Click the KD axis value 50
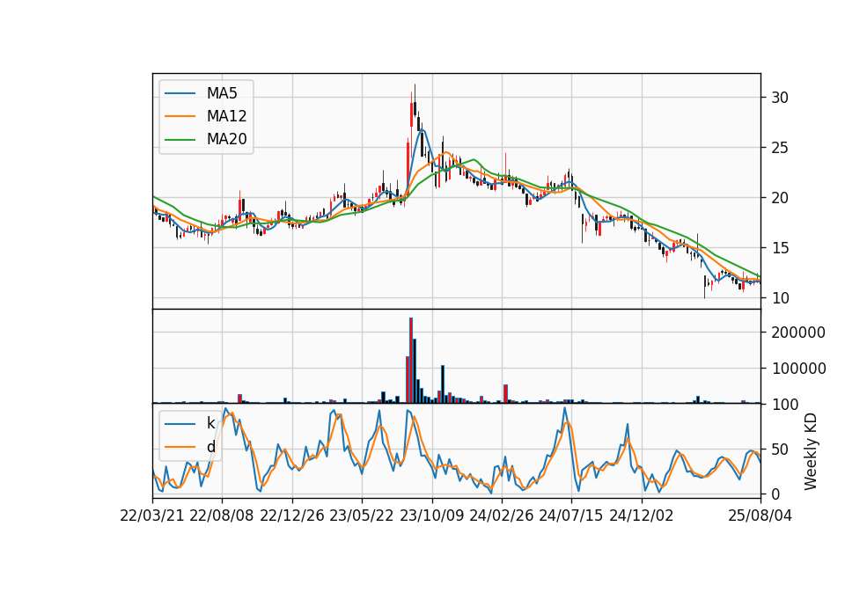Viewport: 845px width, 607px height. click(x=780, y=449)
